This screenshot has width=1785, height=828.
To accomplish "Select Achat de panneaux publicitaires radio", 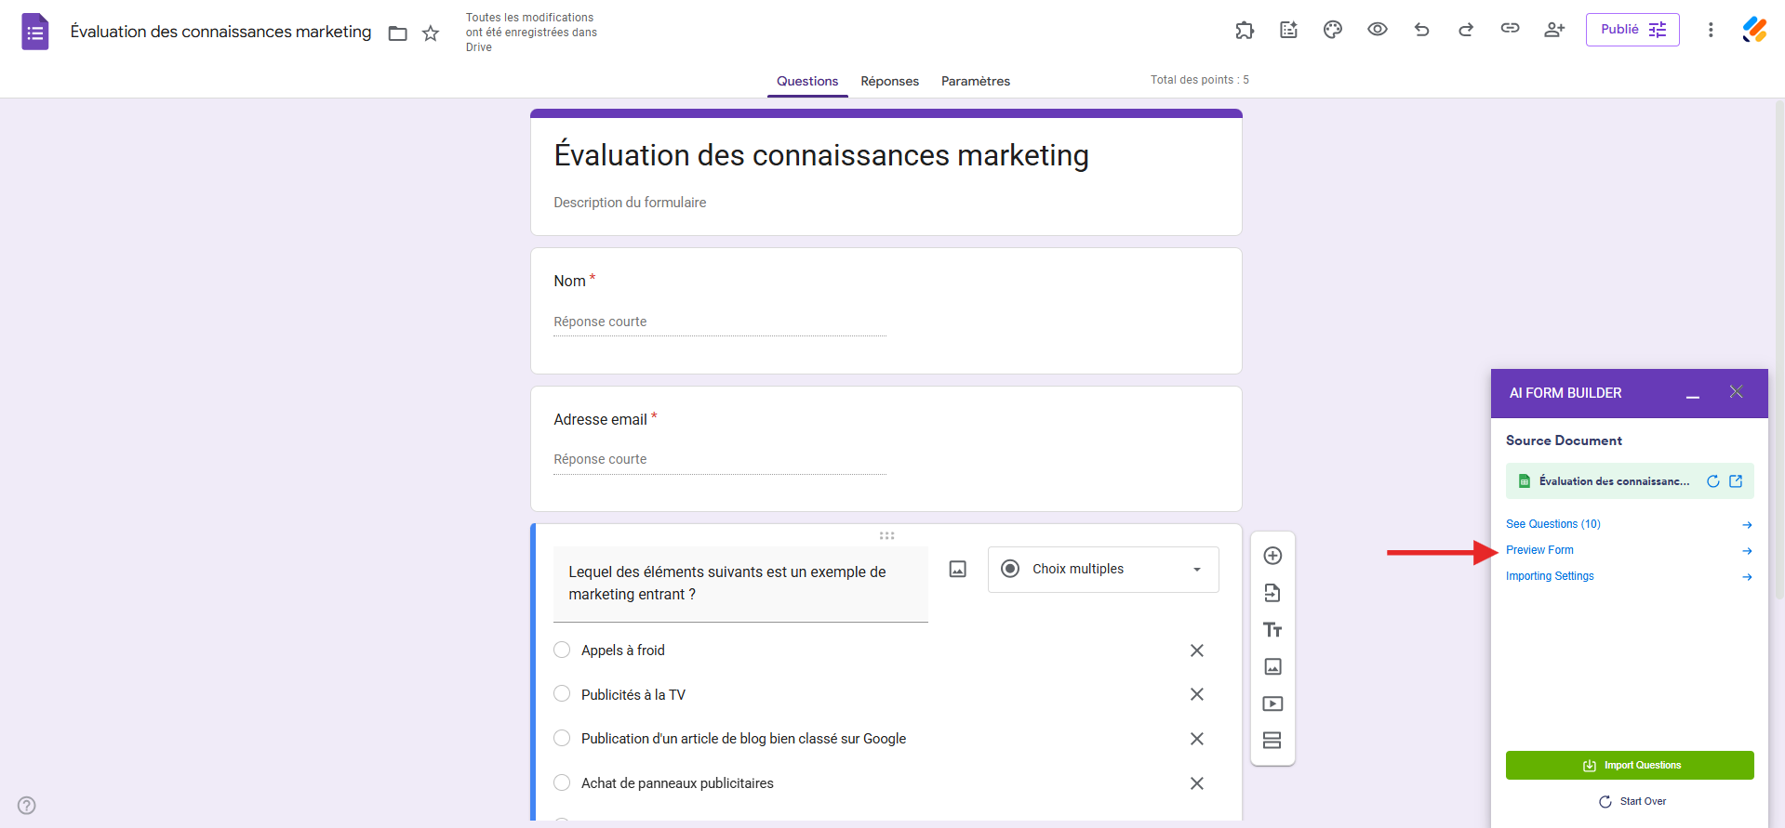I will click(562, 782).
